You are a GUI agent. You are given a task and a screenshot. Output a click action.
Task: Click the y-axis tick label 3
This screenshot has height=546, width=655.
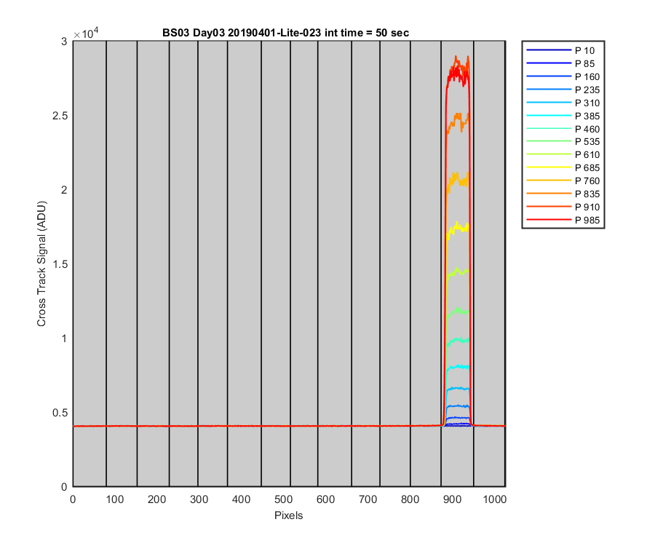(64, 41)
